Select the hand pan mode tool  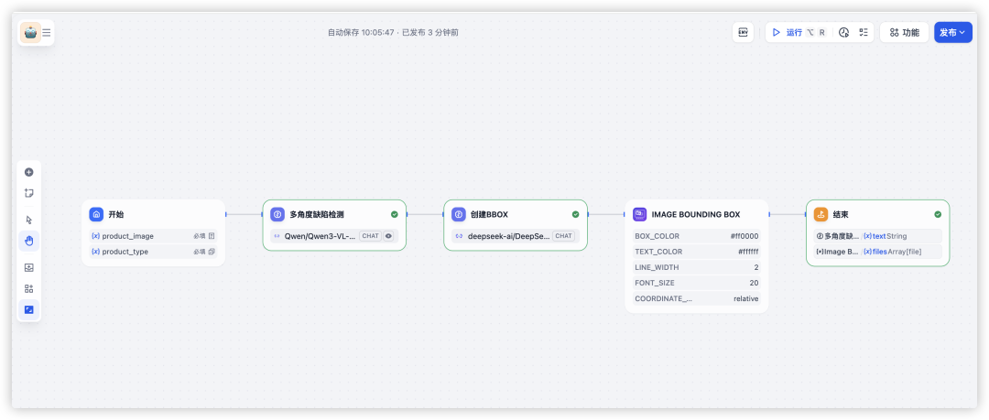tap(29, 241)
